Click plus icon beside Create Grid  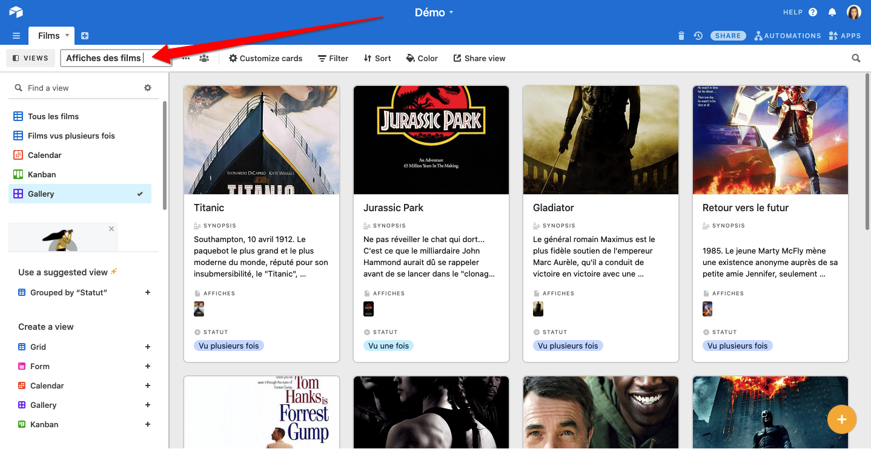tap(148, 347)
